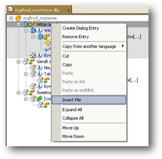The width and height of the screenshot is (162, 159).
Task: Click the green chain link icon near [con
Action: [39, 99]
